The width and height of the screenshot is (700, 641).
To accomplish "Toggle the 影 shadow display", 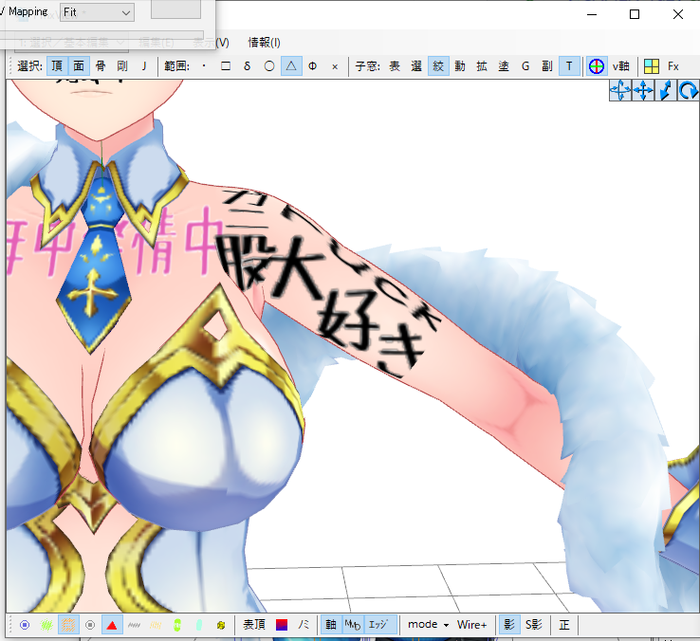I will tap(509, 625).
